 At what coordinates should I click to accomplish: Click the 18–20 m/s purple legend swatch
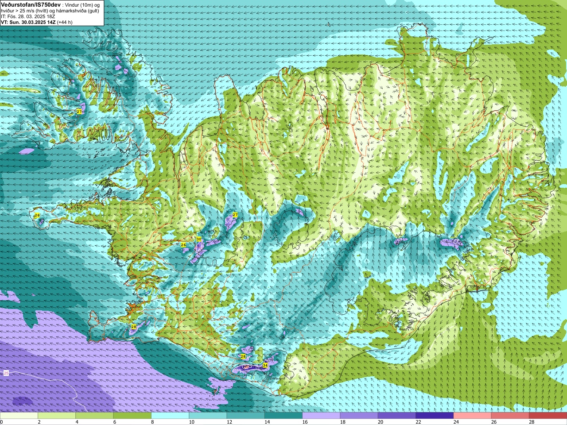tap(359, 416)
